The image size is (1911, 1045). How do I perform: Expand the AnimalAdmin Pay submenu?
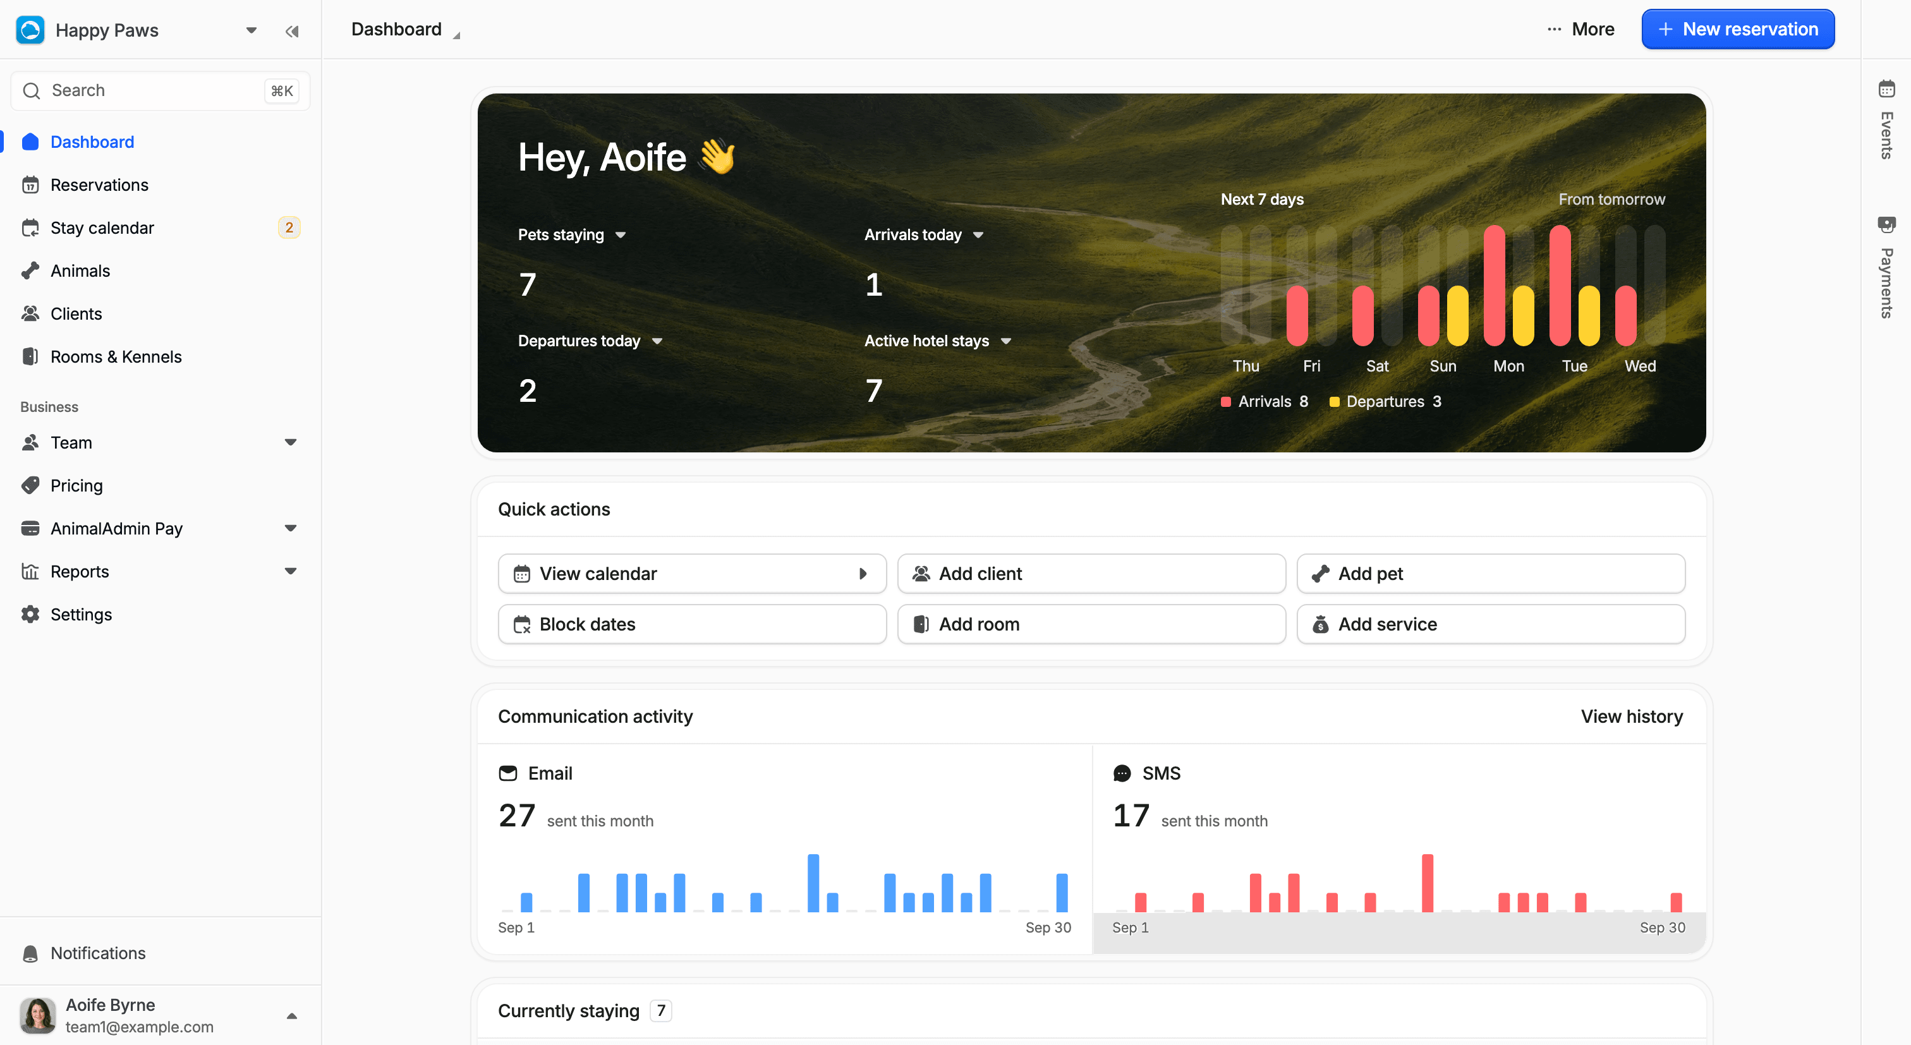291,528
